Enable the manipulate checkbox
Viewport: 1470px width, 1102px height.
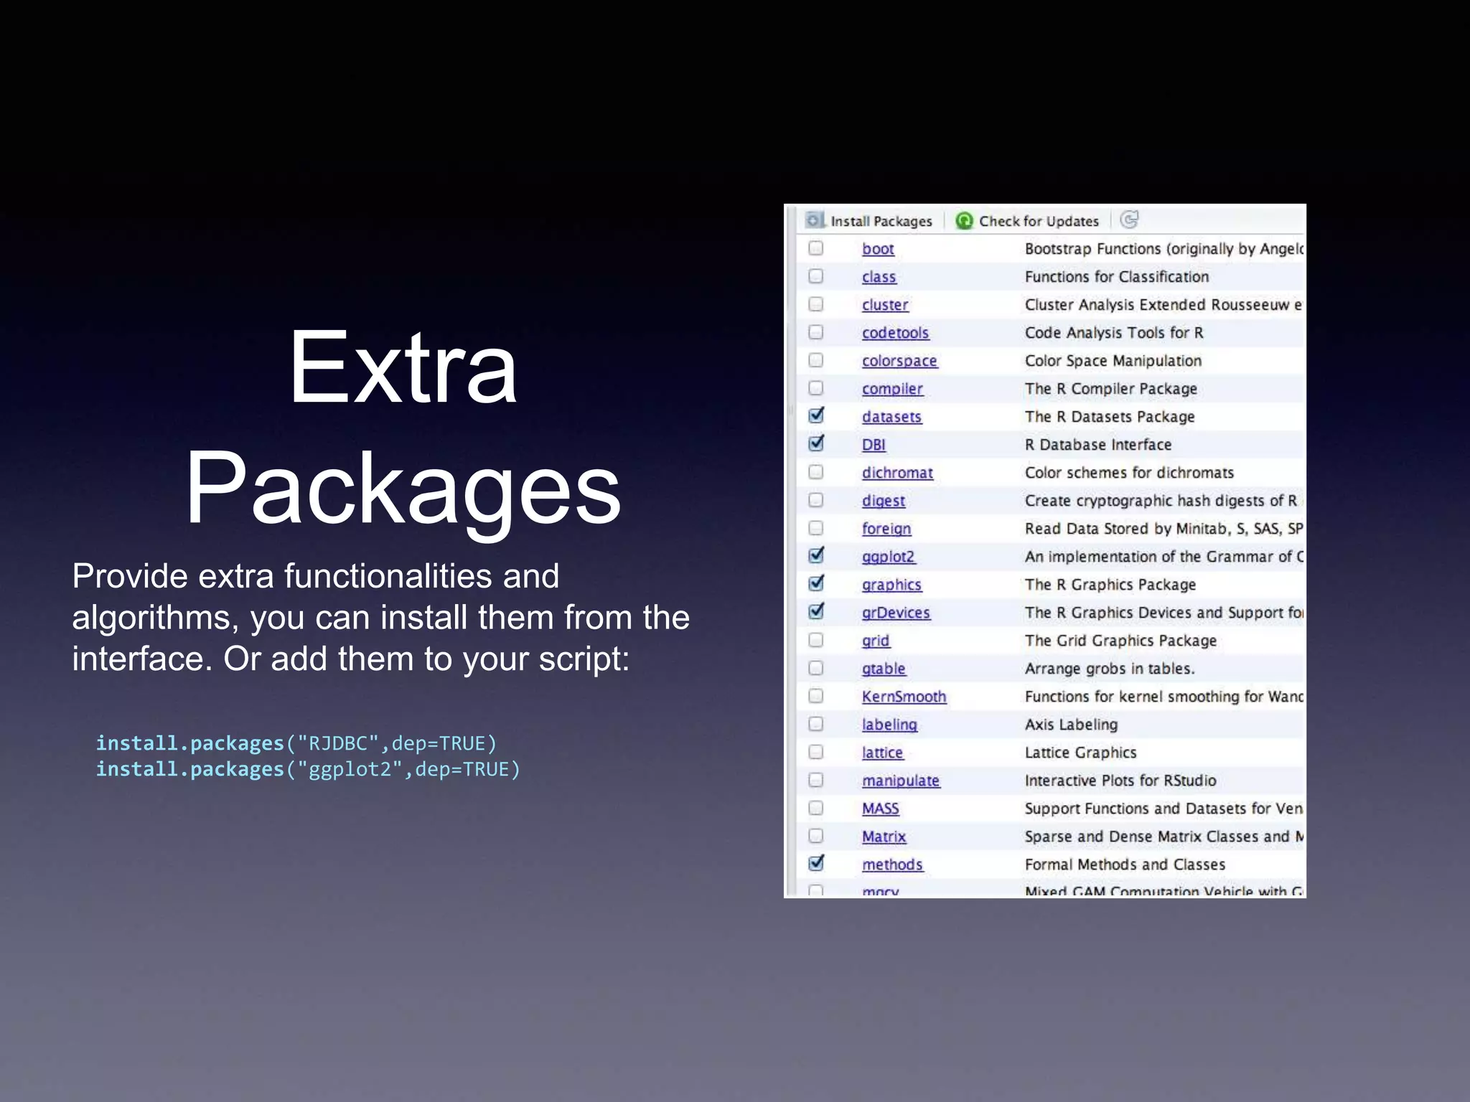[816, 780]
